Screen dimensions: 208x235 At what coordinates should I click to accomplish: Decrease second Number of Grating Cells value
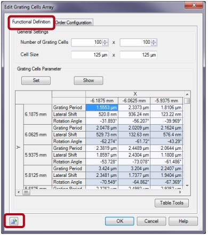click(x=154, y=44)
